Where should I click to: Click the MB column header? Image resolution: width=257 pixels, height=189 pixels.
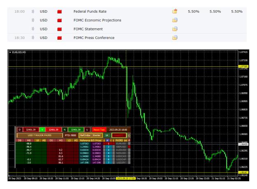[29, 141]
